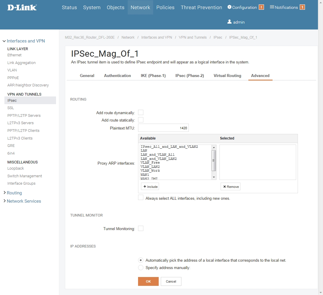
Task: Open 6in4 in the sidebar
Action: [11, 153]
